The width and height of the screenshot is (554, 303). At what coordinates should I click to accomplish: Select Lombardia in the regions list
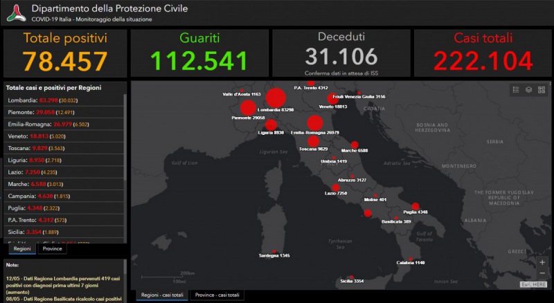62,100
